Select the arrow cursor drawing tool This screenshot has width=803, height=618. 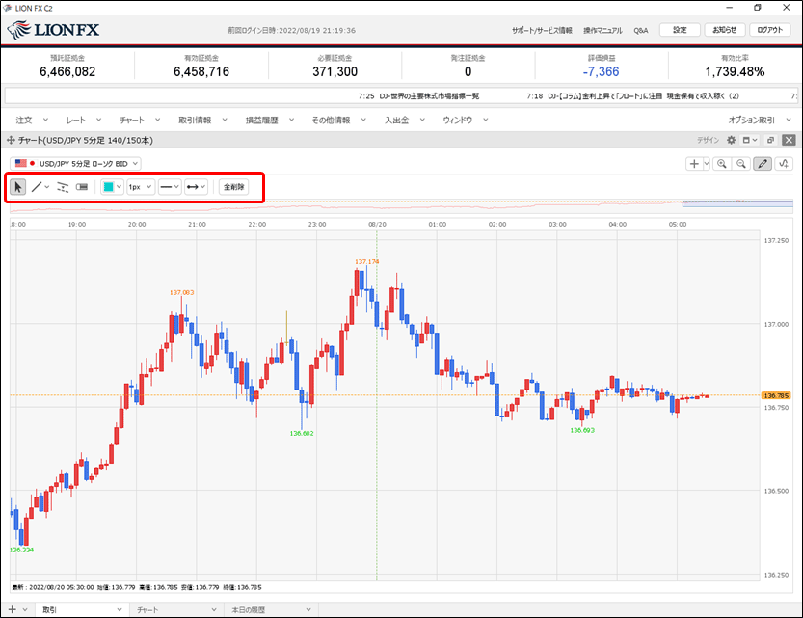click(18, 187)
